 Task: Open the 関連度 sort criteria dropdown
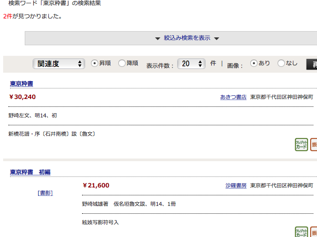tap(59, 64)
